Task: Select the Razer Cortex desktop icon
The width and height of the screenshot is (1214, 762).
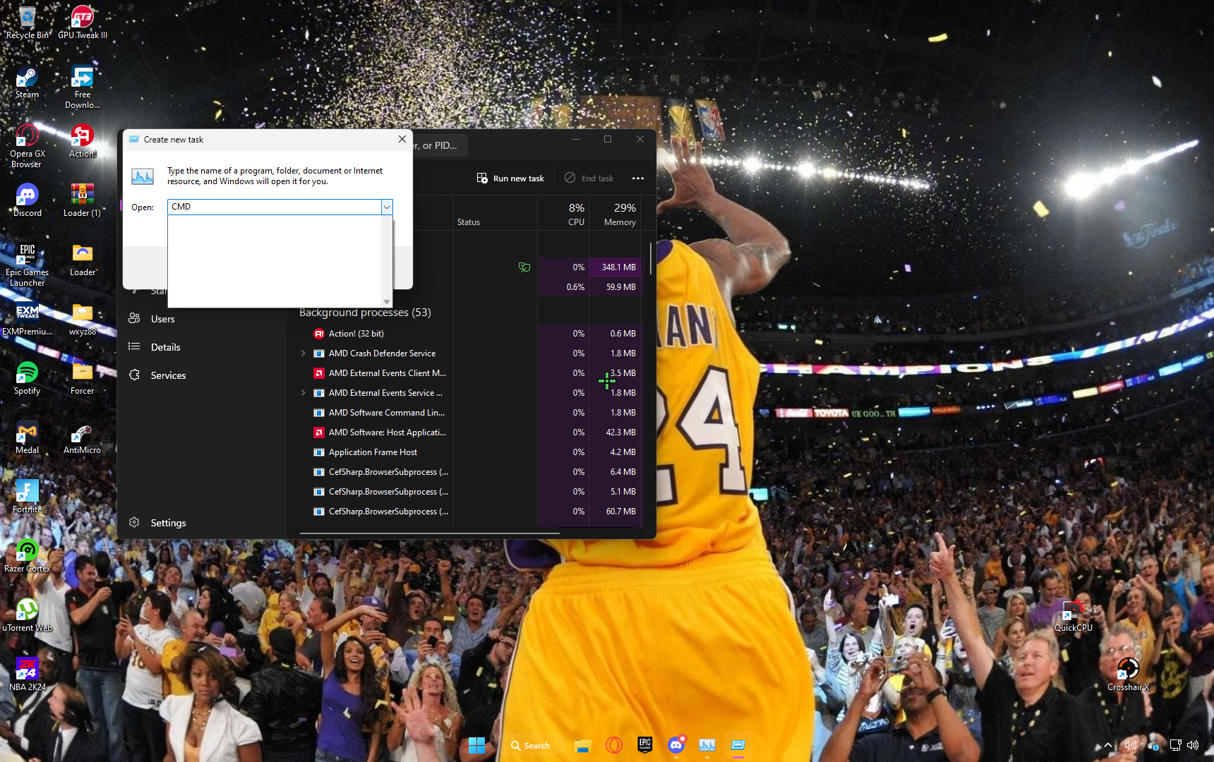Action: click(27, 555)
